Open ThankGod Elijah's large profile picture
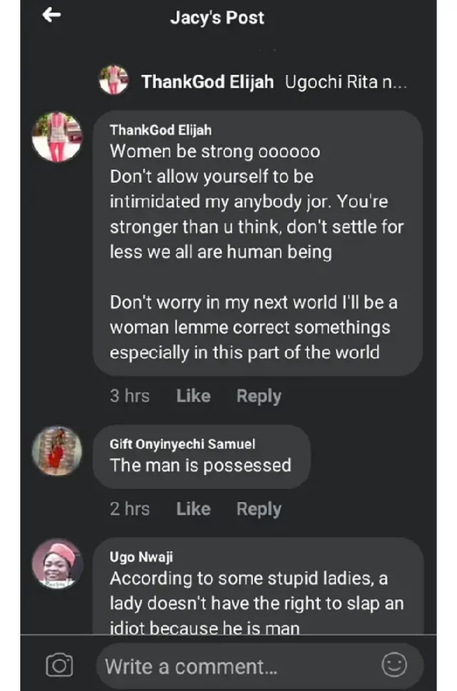457x691 pixels. tap(57, 137)
